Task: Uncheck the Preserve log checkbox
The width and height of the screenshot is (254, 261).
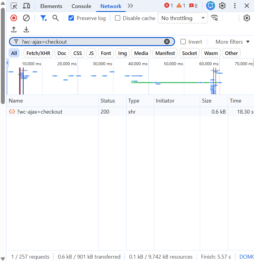Action: point(71,18)
